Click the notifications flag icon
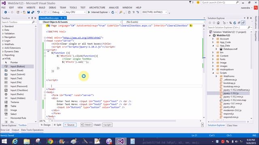The image size is (259, 145). (x=190, y=2)
